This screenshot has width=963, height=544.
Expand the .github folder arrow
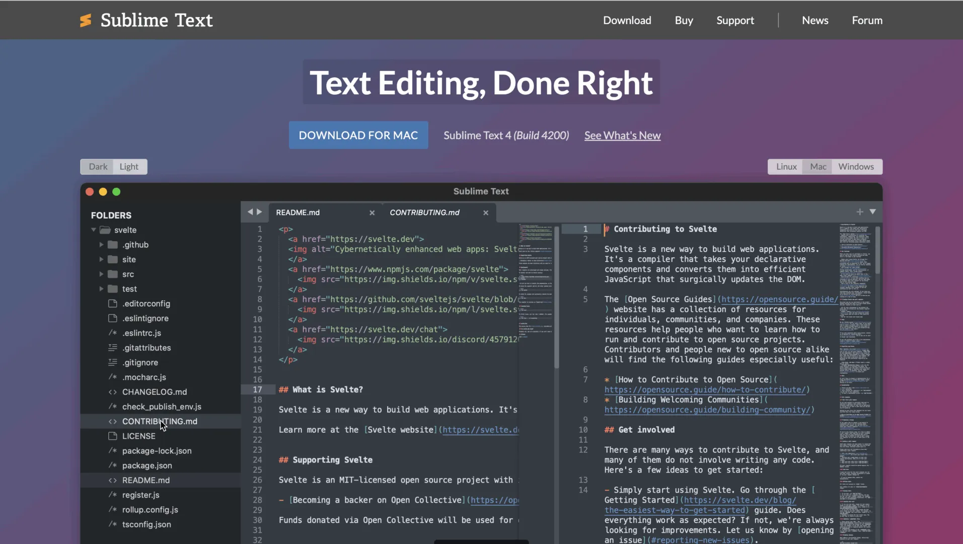pos(101,245)
